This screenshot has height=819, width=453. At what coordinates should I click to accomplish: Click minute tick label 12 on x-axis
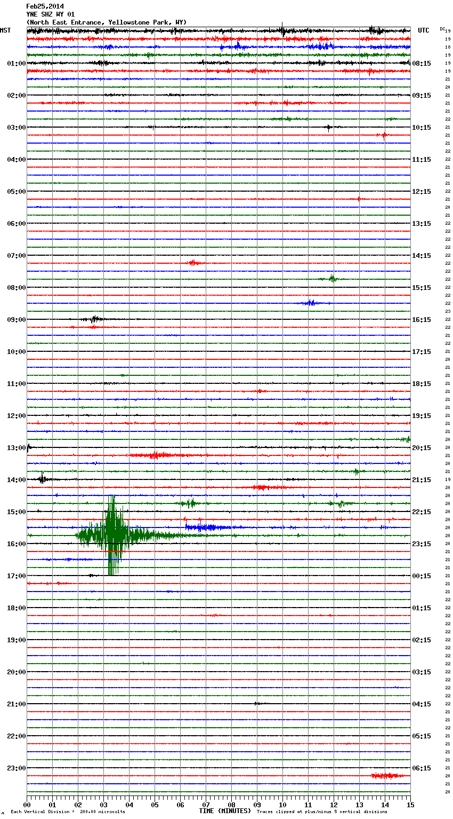point(334,805)
